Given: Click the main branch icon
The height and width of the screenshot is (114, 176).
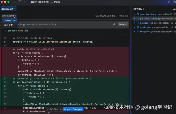Looking at the screenshot, I should coord(51,2).
